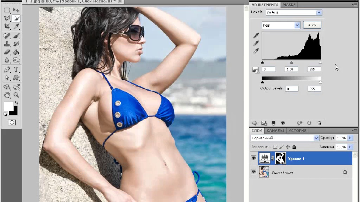
Task: Select the Spot Healing Brush tool
Action: point(7,36)
